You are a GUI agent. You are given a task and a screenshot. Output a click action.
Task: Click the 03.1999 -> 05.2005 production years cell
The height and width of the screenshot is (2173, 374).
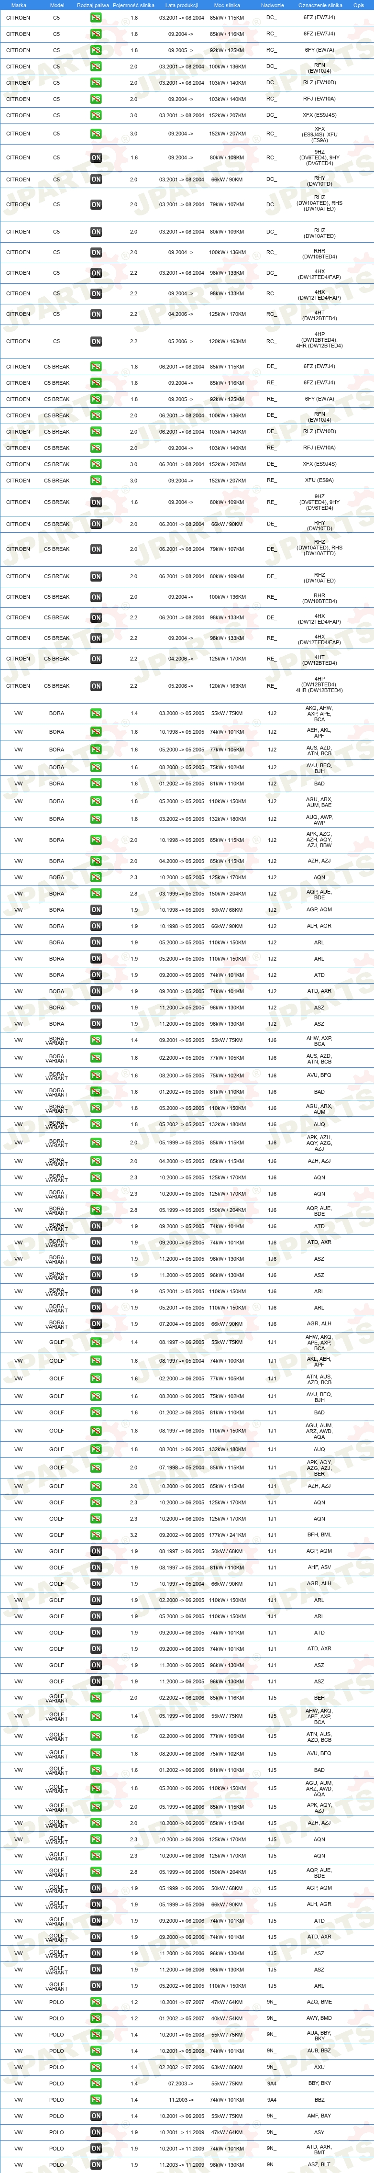pyautogui.click(x=182, y=894)
